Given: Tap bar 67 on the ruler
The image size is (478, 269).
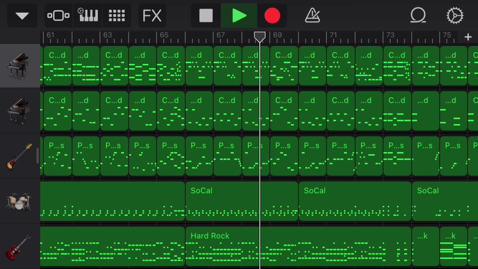Looking at the screenshot, I should click(221, 35).
